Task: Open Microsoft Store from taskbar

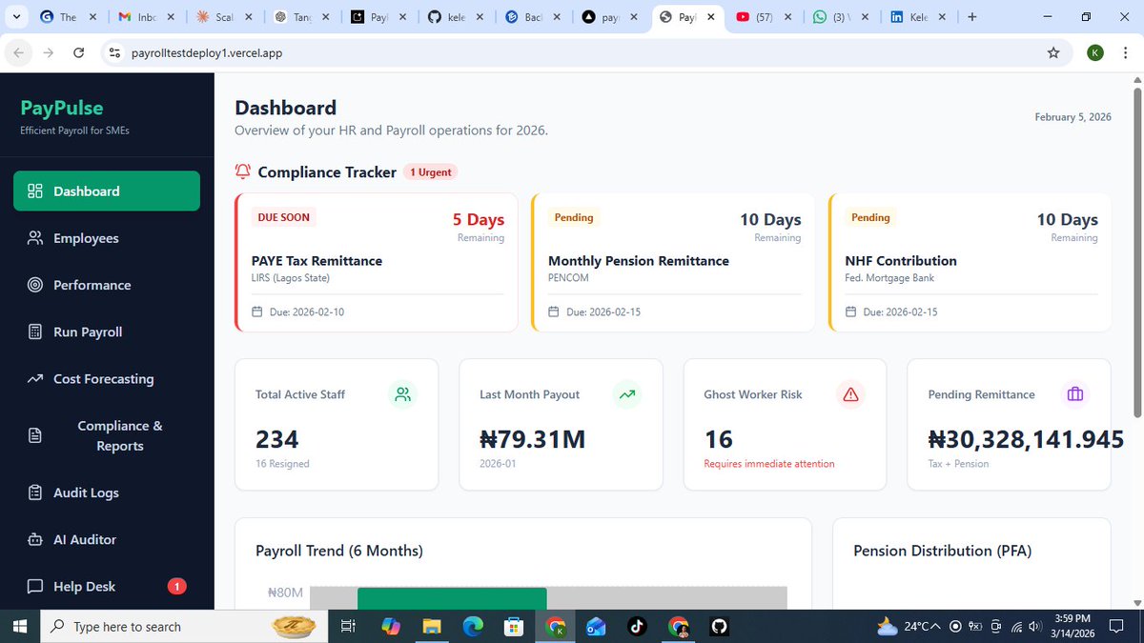Action: tap(514, 626)
